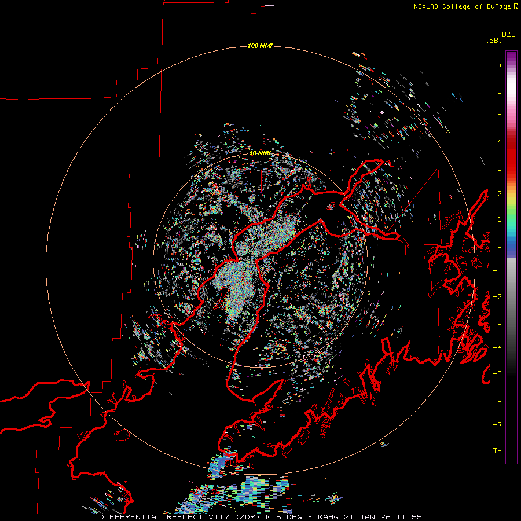The image size is (521, 521).
Task: Click the -1 value on the color scale
Action: point(497,271)
